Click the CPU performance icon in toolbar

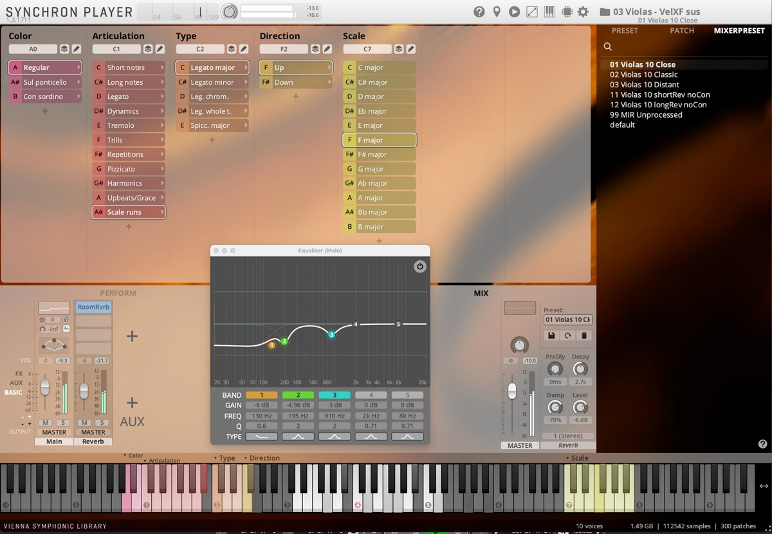point(567,11)
